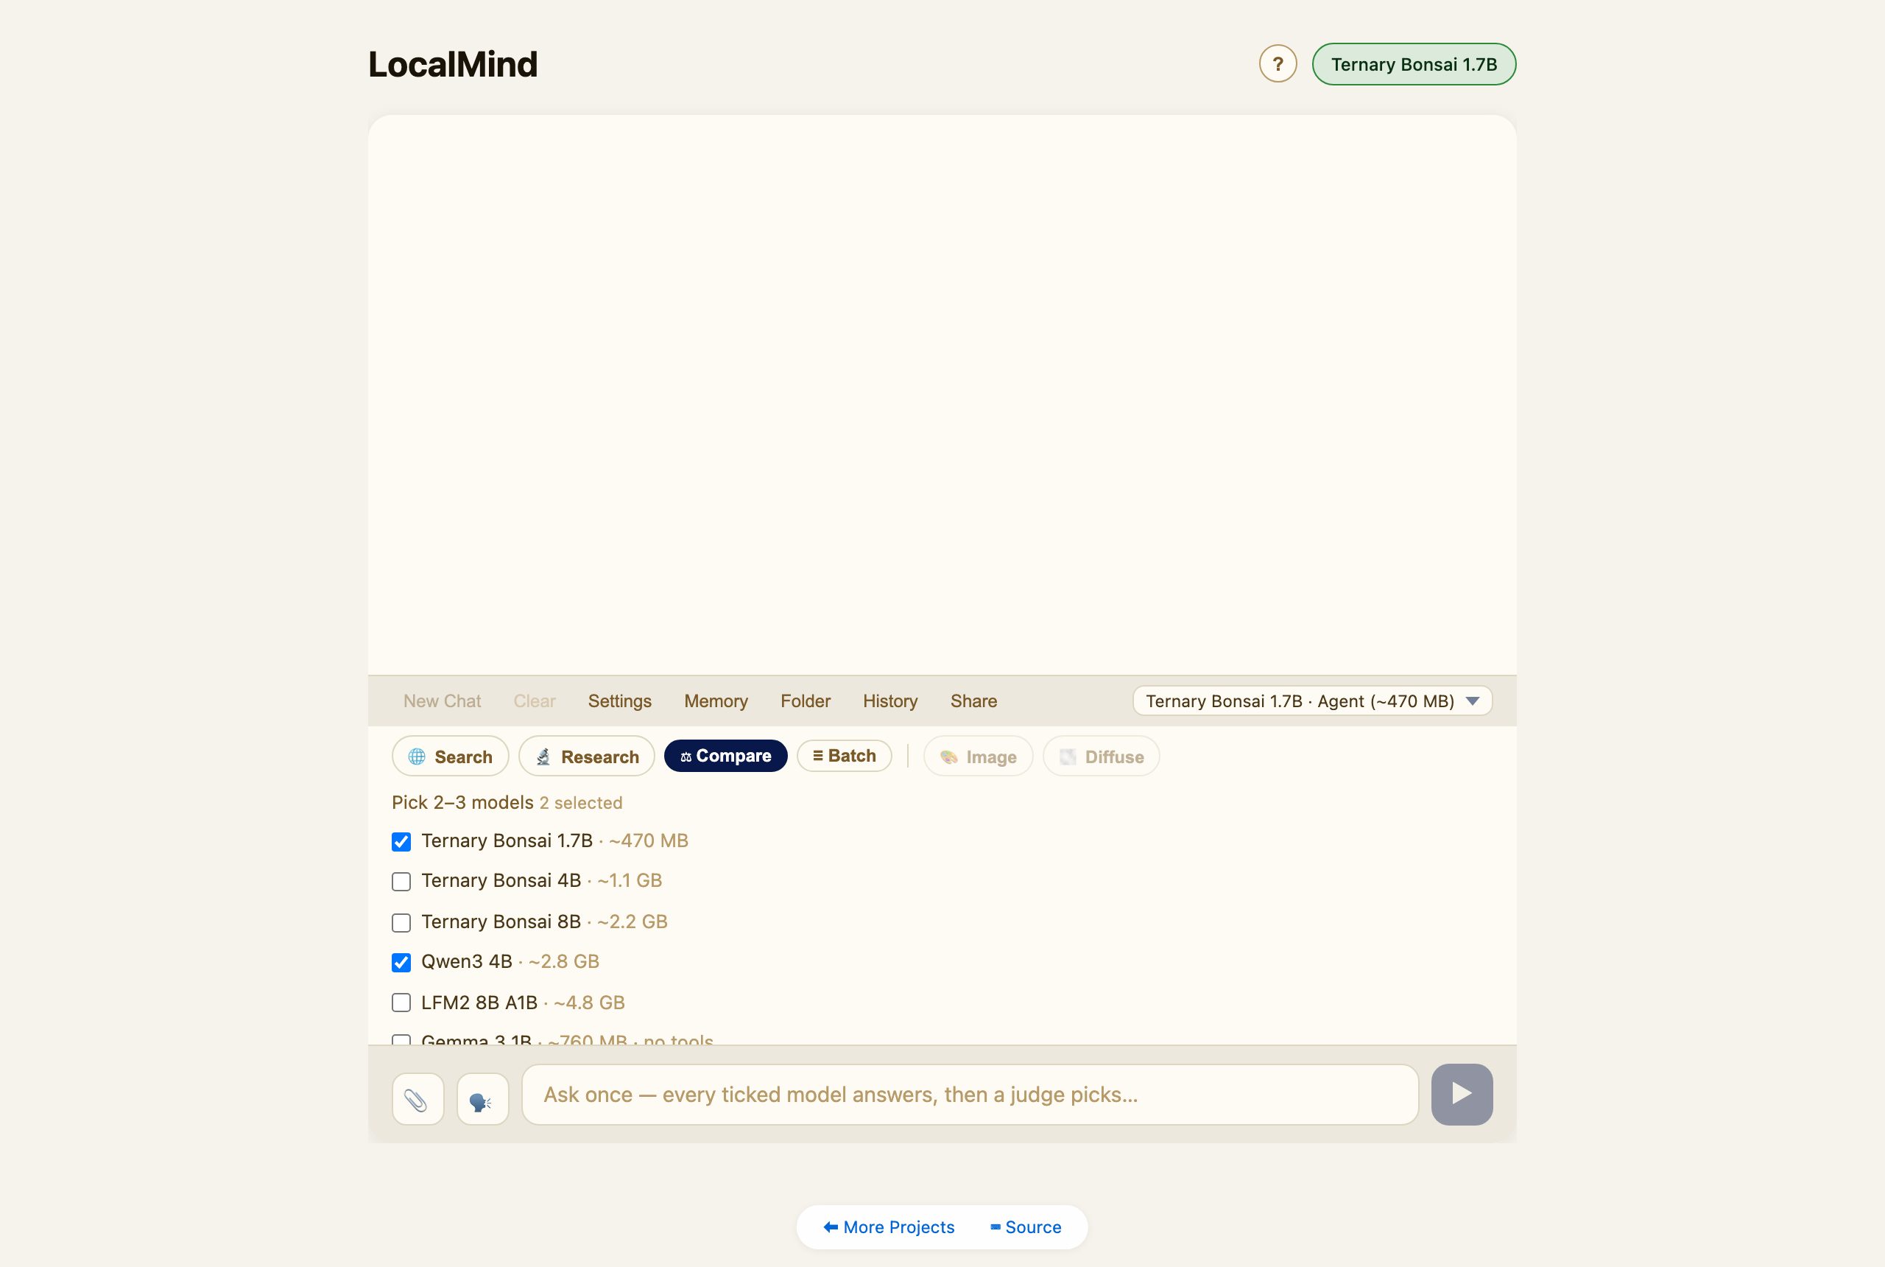Viewport: 1885px width, 1267px height.
Task: Turn off Compare mode
Action: pyautogui.click(x=725, y=756)
